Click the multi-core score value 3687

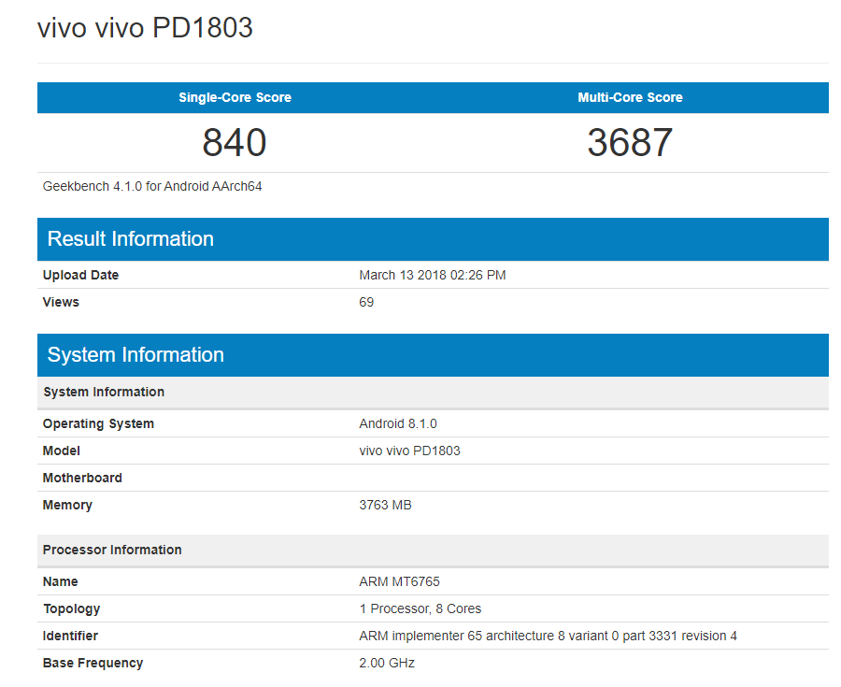coord(629,142)
